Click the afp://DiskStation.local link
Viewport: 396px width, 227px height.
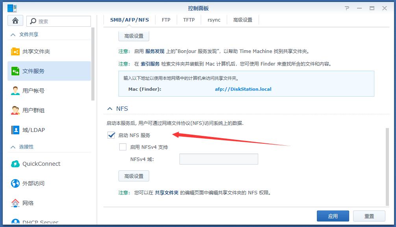tap(243, 89)
